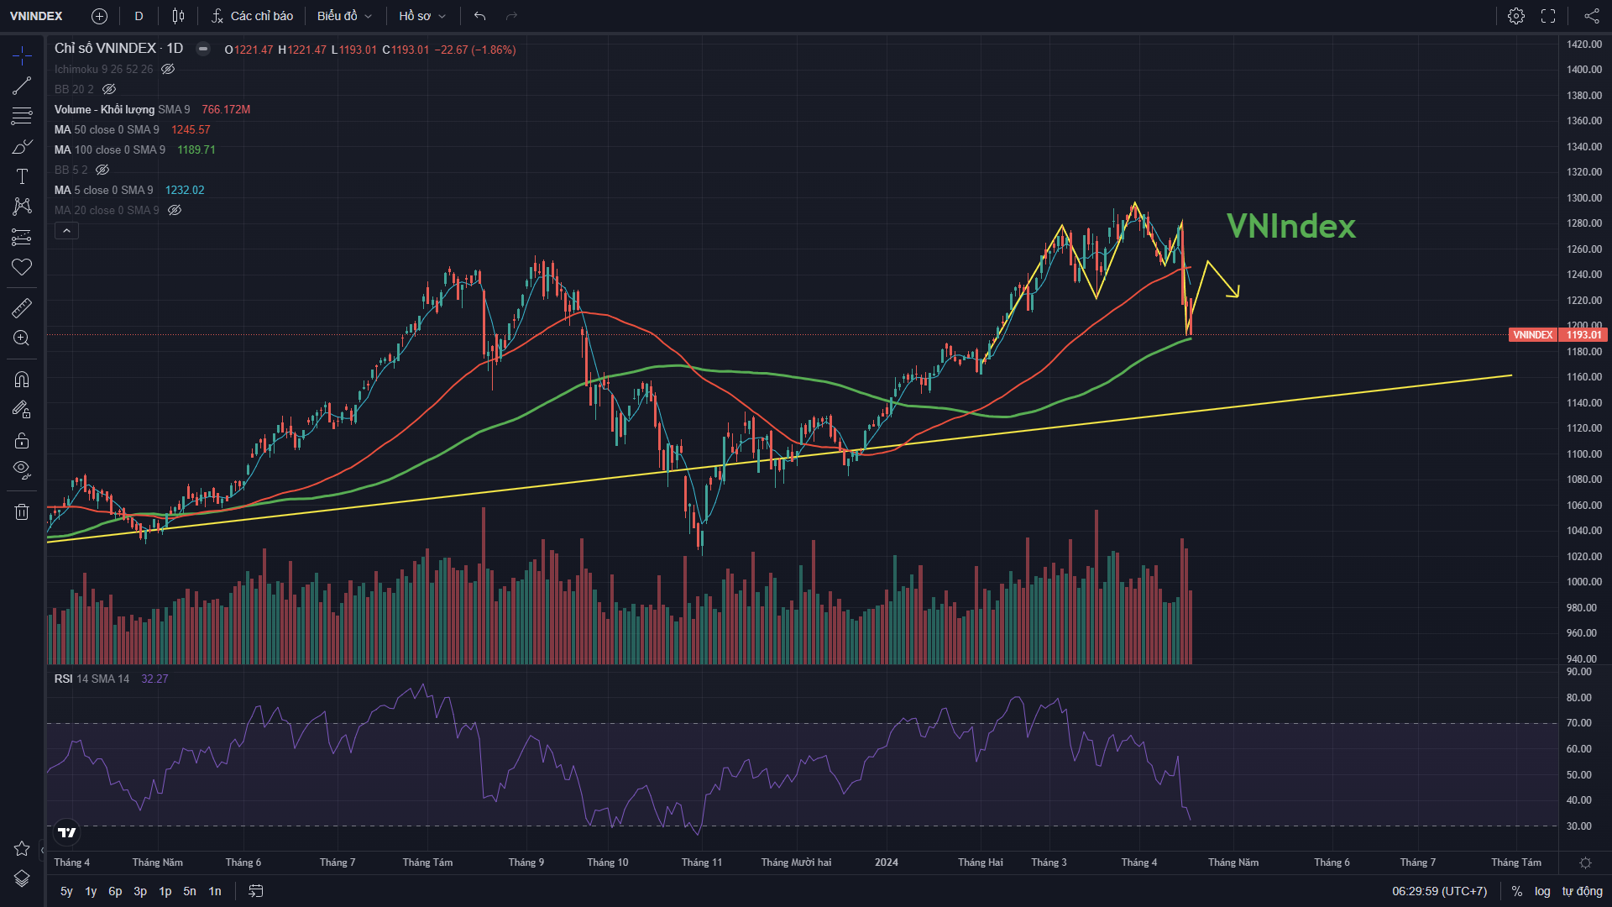
Task: Collapse the indicator legend list
Action: tap(66, 231)
